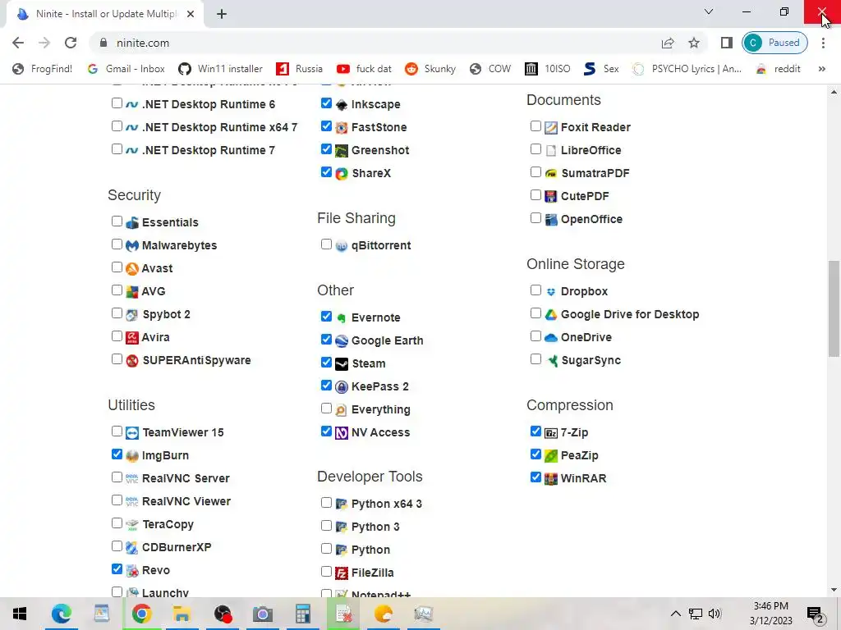
Task: Click the Dropbox icon
Action: coord(551,291)
